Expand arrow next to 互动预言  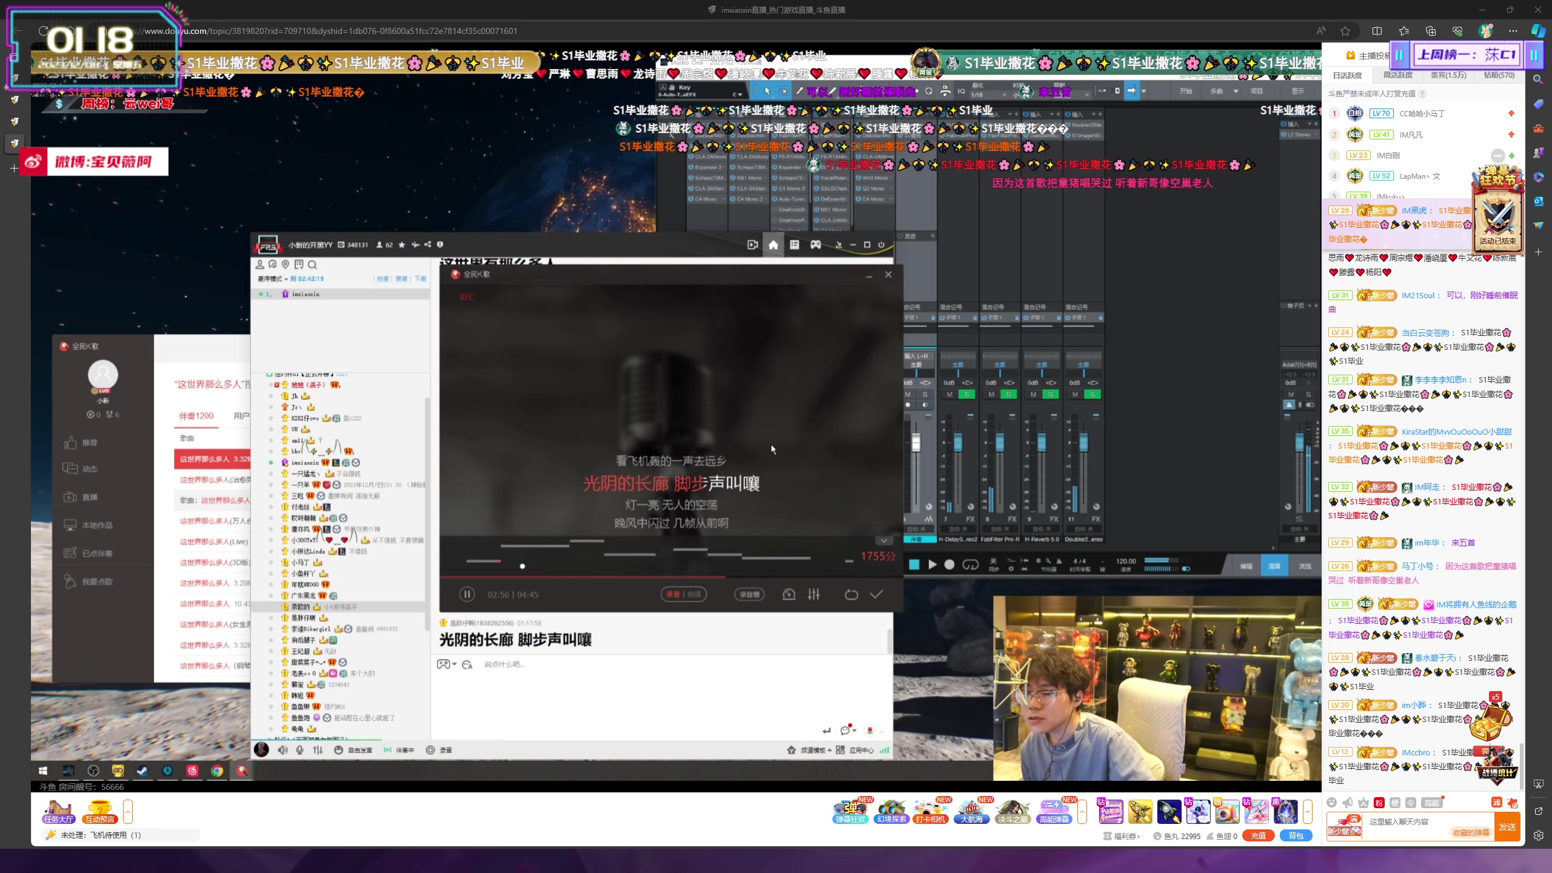[127, 811]
